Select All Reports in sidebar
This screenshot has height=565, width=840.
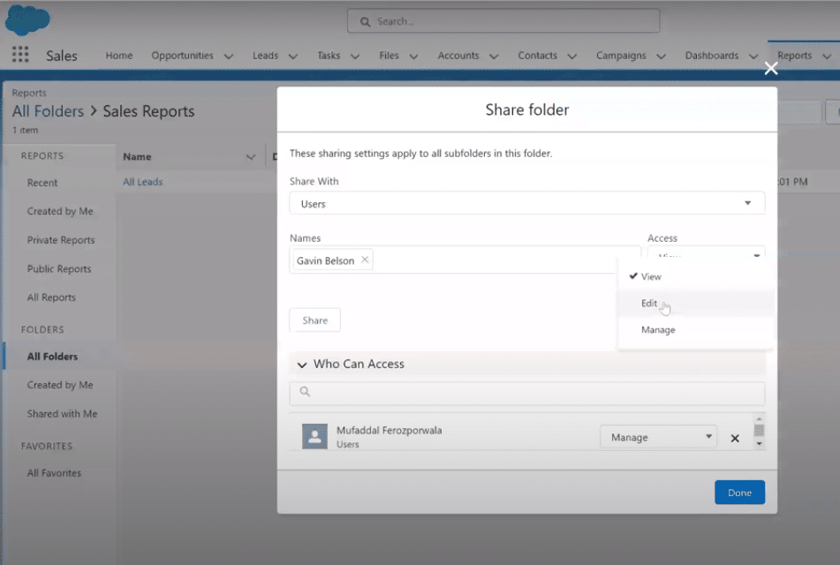click(51, 298)
